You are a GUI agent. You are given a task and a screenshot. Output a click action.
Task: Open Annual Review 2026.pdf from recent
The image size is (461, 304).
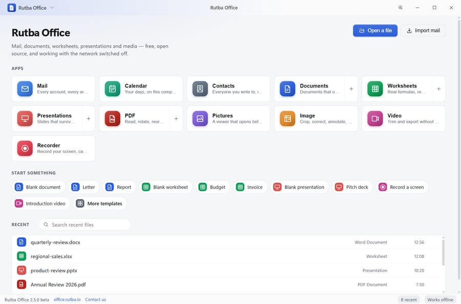click(226, 285)
